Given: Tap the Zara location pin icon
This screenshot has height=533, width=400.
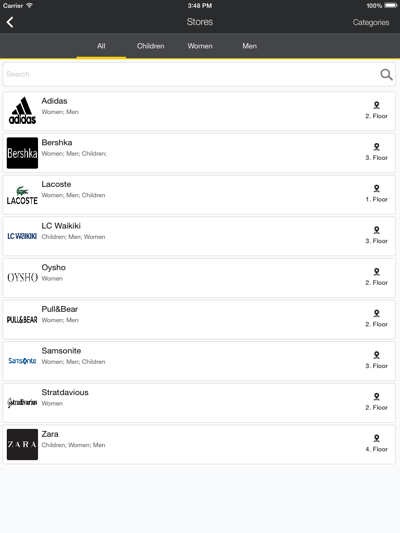Looking at the screenshot, I should point(377,438).
